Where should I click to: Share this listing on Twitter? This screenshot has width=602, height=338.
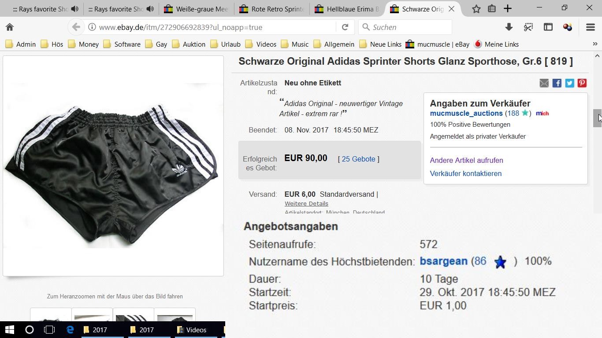[x=569, y=83]
